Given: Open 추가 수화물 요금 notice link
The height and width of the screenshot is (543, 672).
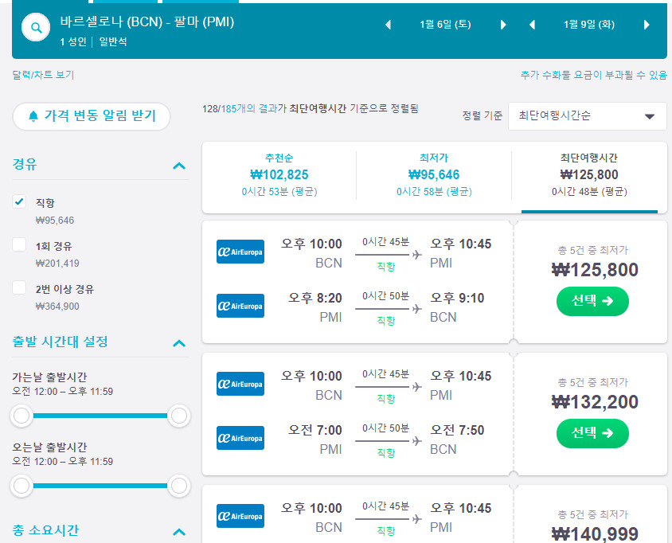Looking at the screenshot, I should point(593,75).
